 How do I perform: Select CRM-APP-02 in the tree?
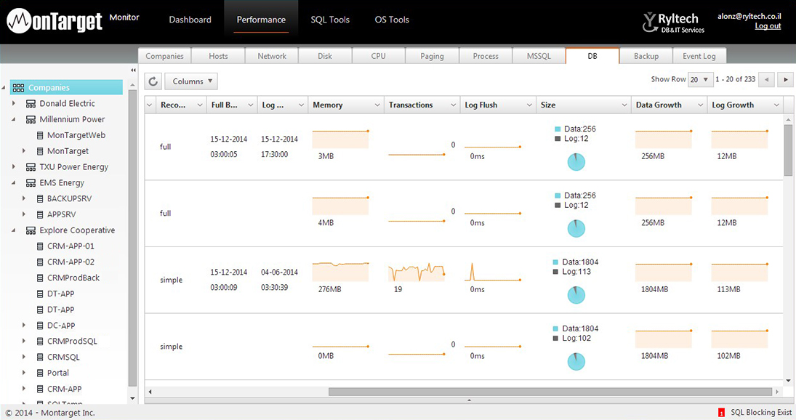click(x=71, y=262)
